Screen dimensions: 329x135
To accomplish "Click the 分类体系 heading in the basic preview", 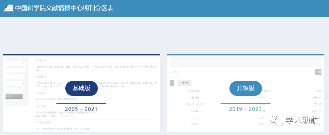I will click(x=41, y=77).
